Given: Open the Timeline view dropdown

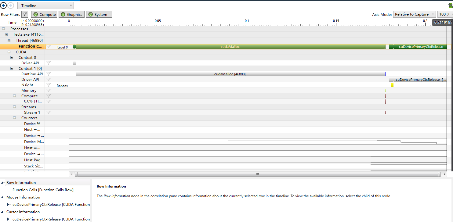Looking at the screenshot, I should point(46,5).
